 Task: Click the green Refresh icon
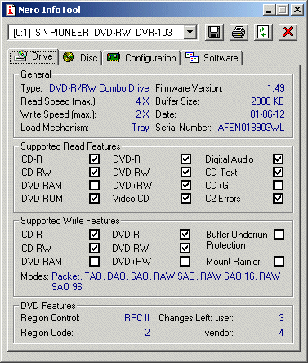[263, 32]
